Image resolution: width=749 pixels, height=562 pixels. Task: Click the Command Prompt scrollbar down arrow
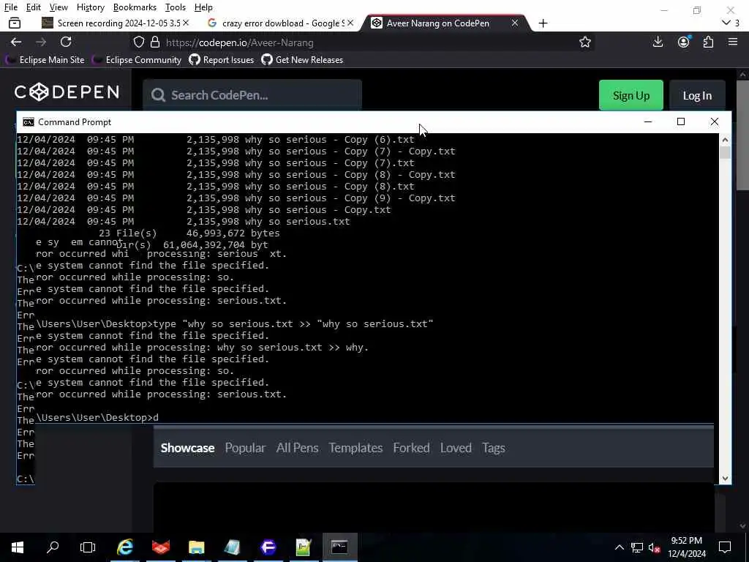point(725,479)
